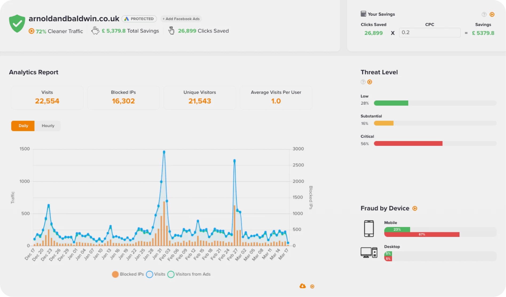Click the Low threat green progress bar
This screenshot has height=297, width=506.
(391, 103)
